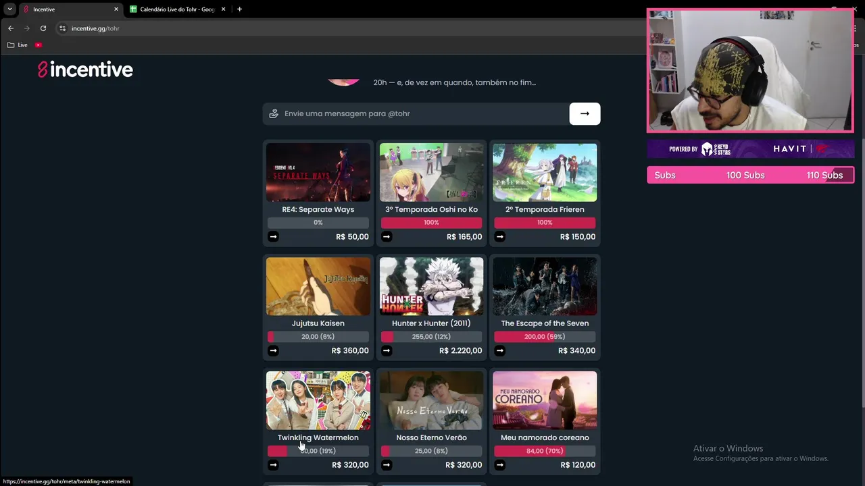The width and height of the screenshot is (865, 486).
Task: Open Hunter x Hunter (2011) thumbnail
Action: [431, 286]
